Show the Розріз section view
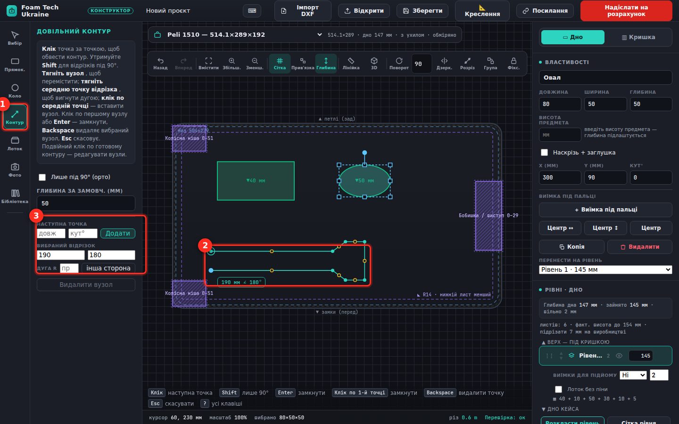Image resolution: width=679 pixels, height=424 pixels. pos(467,64)
